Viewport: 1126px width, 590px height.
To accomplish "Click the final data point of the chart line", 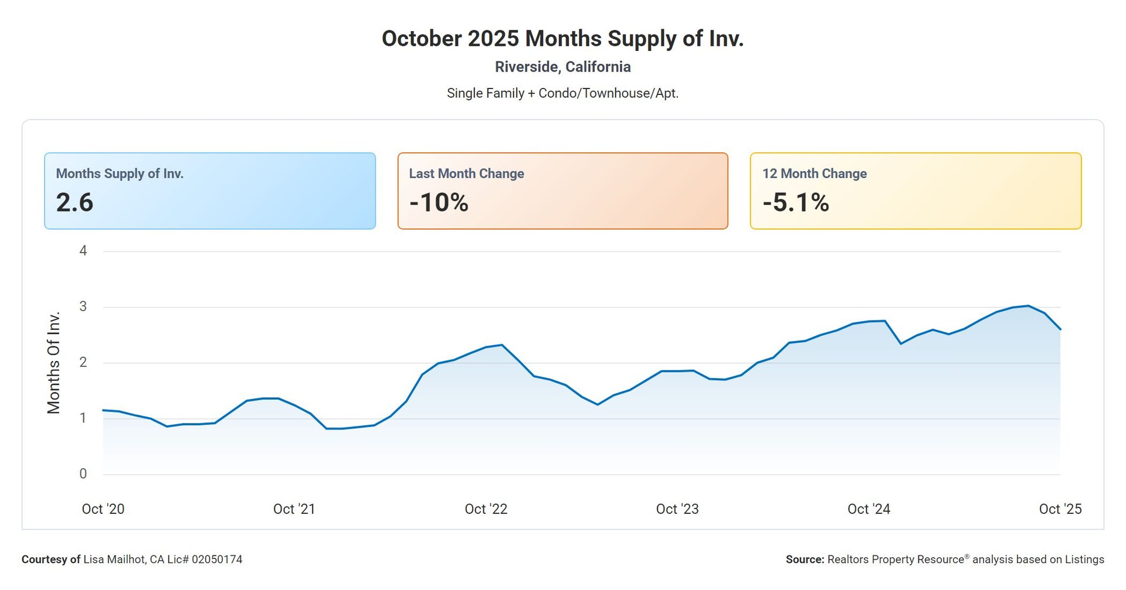I will click(x=1060, y=329).
